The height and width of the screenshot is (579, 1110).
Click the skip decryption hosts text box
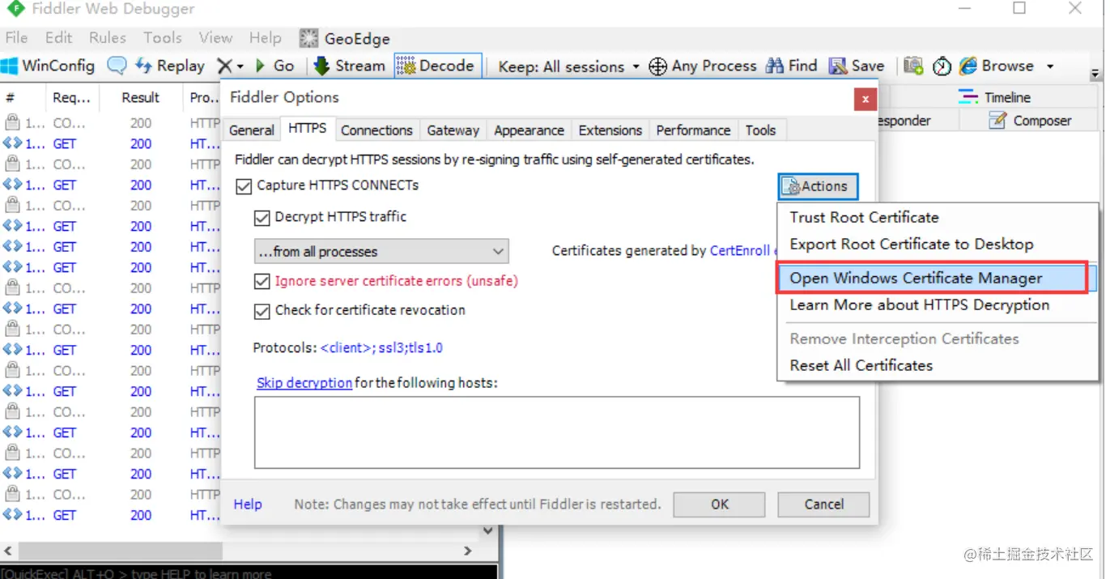pyautogui.click(x=557, y=432)
